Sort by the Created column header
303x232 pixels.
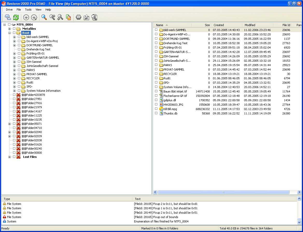pos(227,25)
